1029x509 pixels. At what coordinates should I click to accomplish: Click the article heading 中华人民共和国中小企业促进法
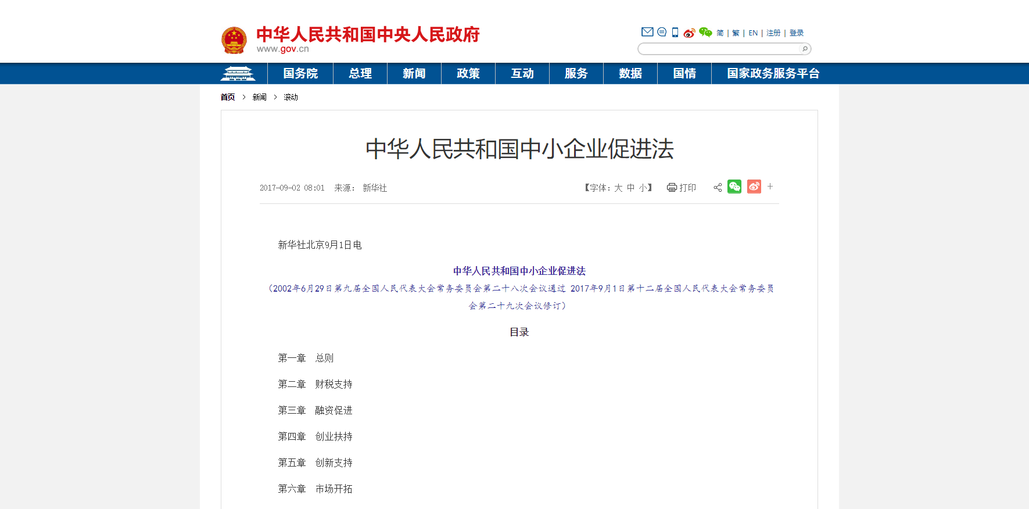pos(519,149)
